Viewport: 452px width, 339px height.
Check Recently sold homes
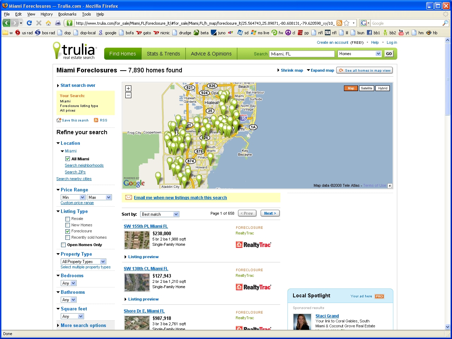coord(67,238)
